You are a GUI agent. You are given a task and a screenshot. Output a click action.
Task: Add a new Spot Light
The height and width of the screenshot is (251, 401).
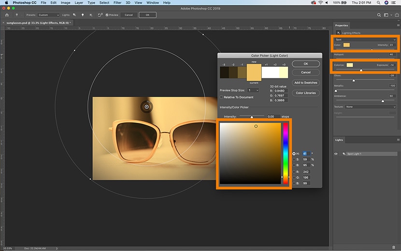[75, 15]
